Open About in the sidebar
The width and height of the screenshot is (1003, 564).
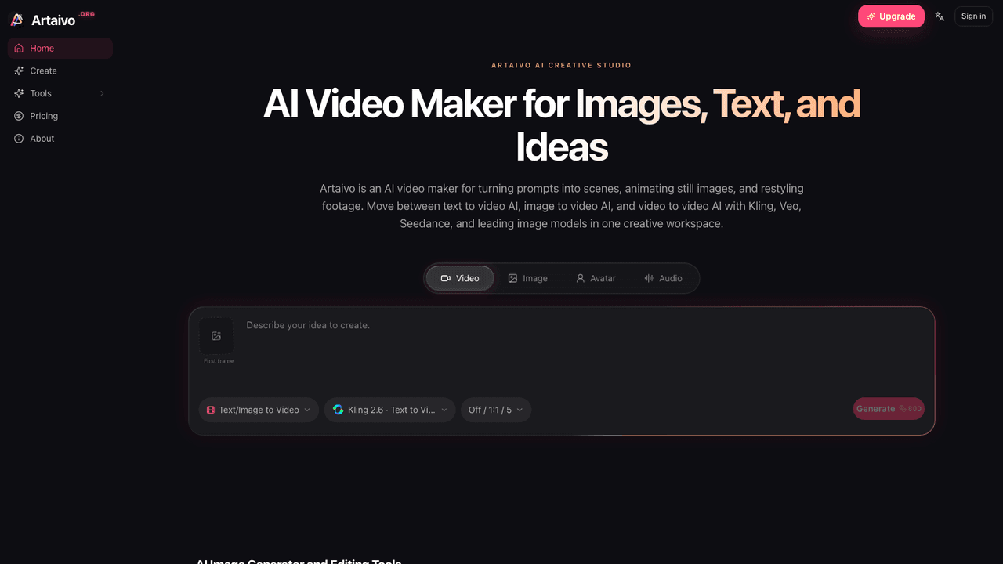(60, 139)
